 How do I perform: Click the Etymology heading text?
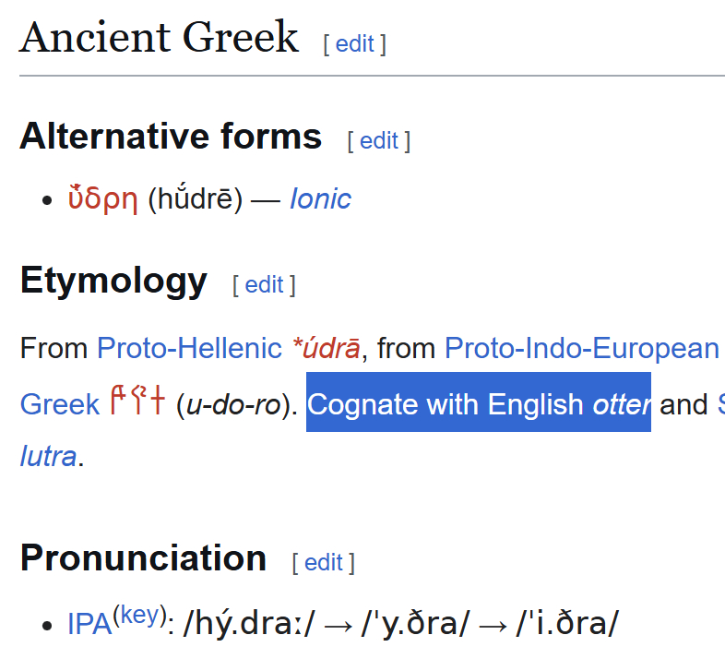click(x=113, y=281)
